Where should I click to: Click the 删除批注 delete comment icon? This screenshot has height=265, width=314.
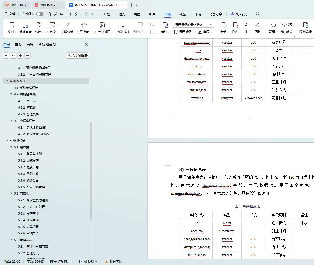coord(140,25)
